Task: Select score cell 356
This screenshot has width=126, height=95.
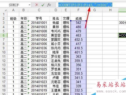Action: (78, 65)
